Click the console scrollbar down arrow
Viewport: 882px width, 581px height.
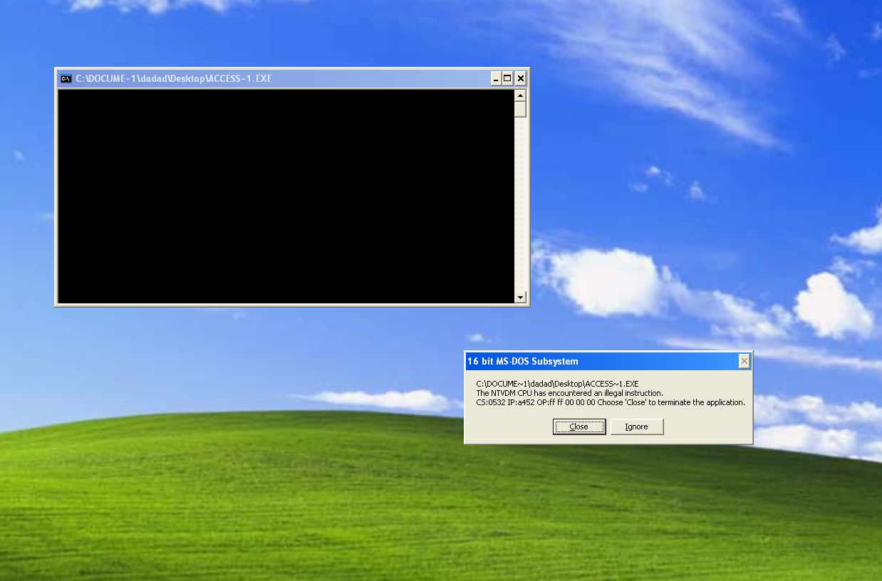tap(520, 297)
